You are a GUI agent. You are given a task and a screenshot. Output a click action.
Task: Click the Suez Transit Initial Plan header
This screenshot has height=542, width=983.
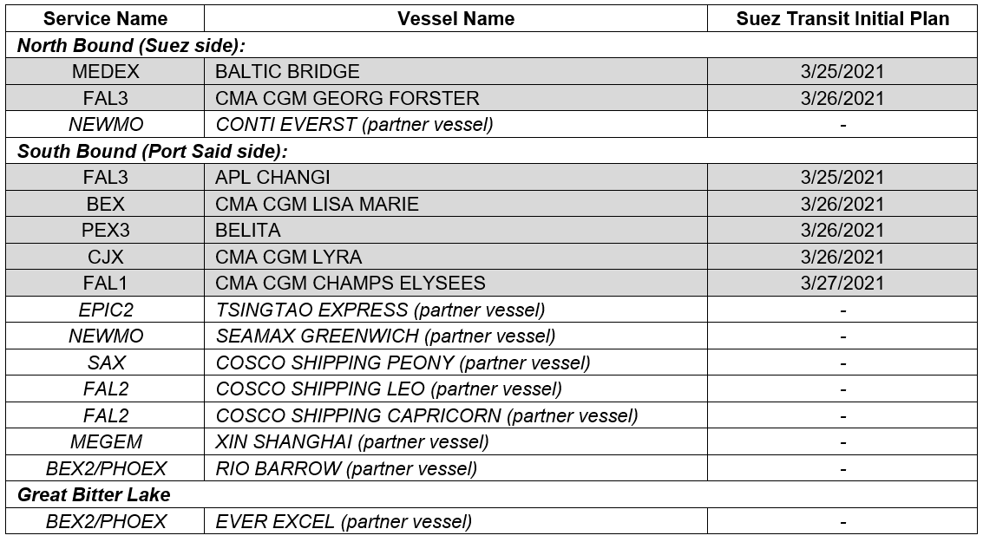(x=842, y=19)
